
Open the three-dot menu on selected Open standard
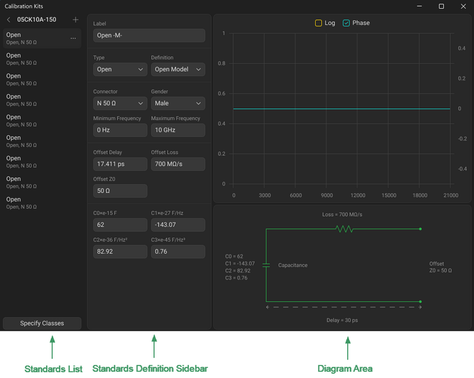[x=74, y=38]
